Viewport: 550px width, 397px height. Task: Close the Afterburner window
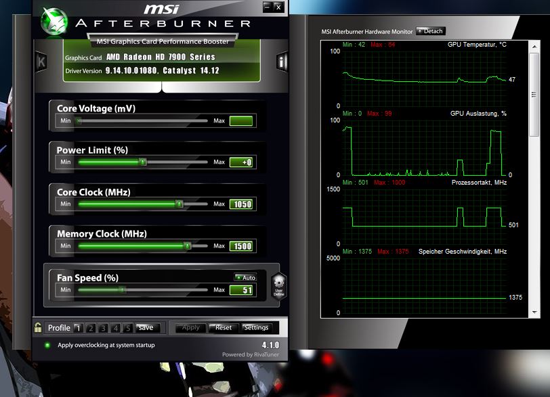point(278,7)
